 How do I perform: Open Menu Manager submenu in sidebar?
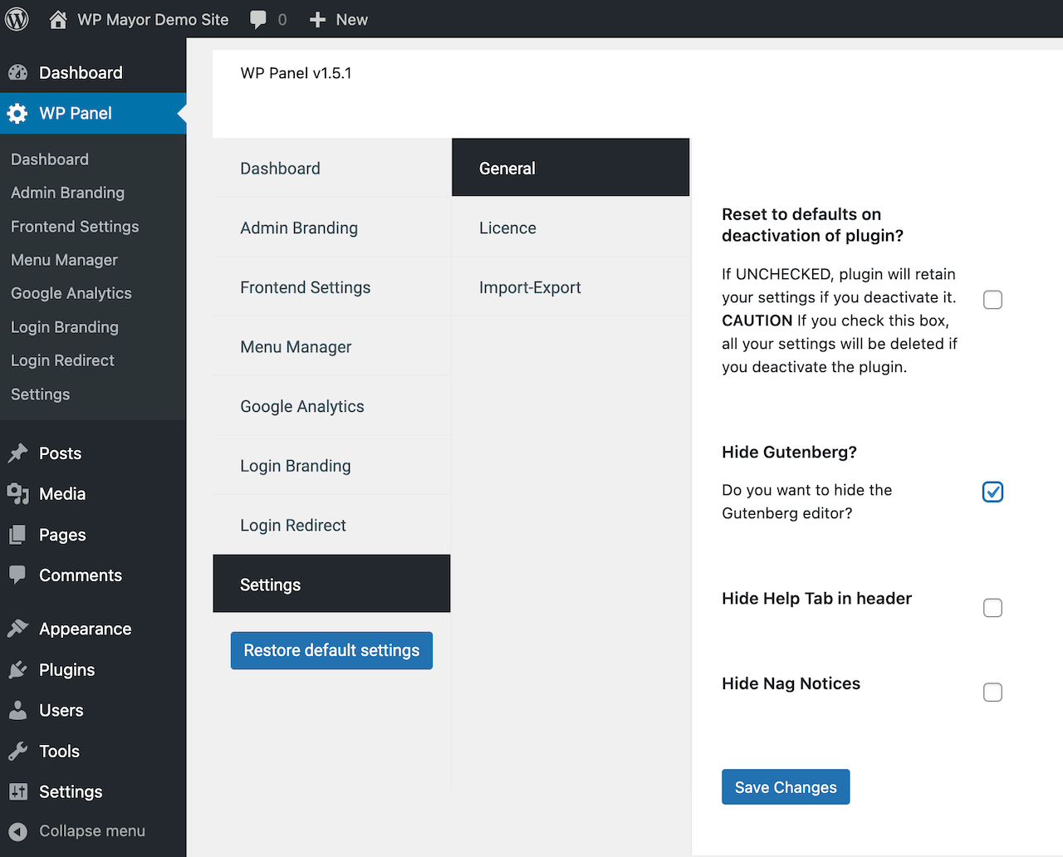tap(65, 260)
